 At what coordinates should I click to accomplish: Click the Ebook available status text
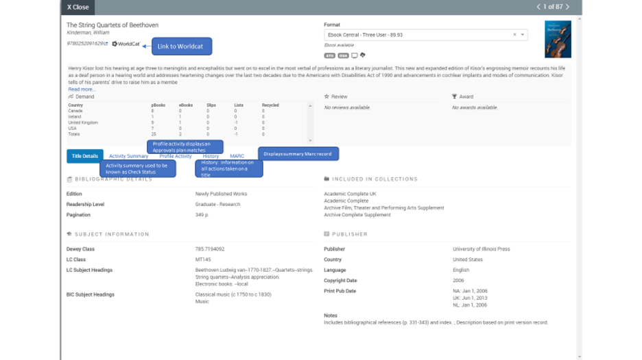[x=339, y=45]
